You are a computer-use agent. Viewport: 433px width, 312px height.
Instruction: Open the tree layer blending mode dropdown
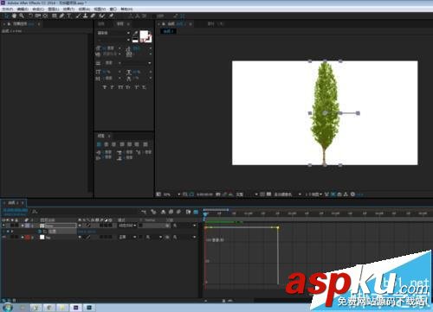pos(127,226)
